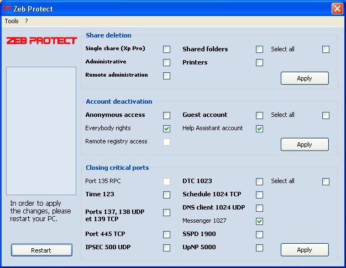Image resolution: width=346 pixels, height=268 pixels.
Task: Uncheck the Everybody rights checkbox
Action: pos(166,128)
